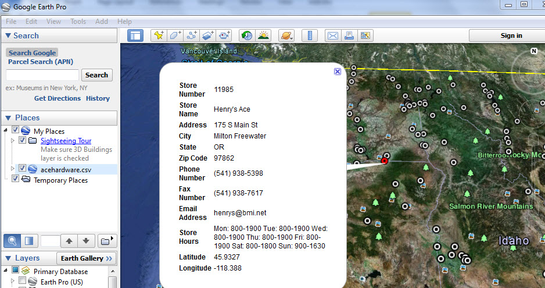Expand the Earth Pro (US) layer node
Image resolution: width=545 pixels, height=288 pixels.
13,280
